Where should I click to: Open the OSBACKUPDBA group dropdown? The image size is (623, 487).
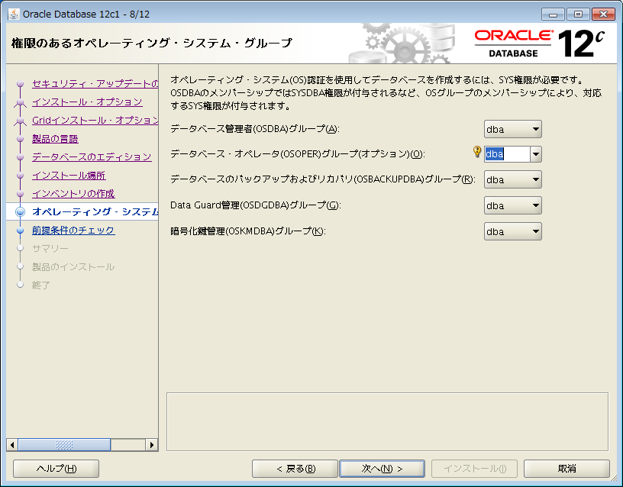[512, 179]
